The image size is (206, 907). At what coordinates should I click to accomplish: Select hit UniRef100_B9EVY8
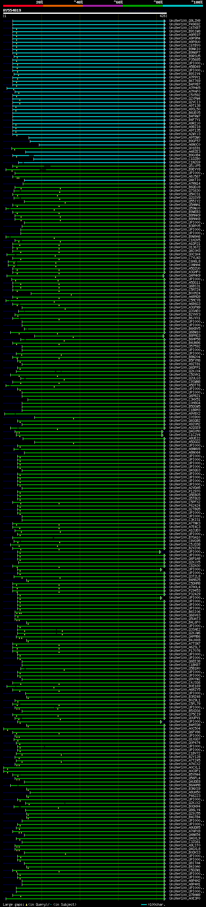(185, 169)
